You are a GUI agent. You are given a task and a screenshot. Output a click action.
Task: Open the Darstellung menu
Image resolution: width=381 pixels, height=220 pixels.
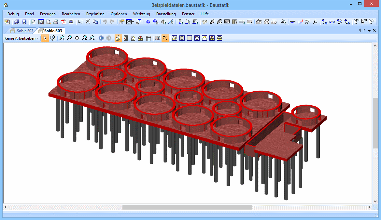coord(166,14)
